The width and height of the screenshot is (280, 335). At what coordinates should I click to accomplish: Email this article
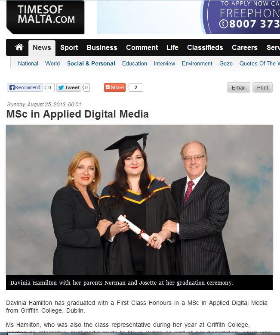(x=239, y=87)
